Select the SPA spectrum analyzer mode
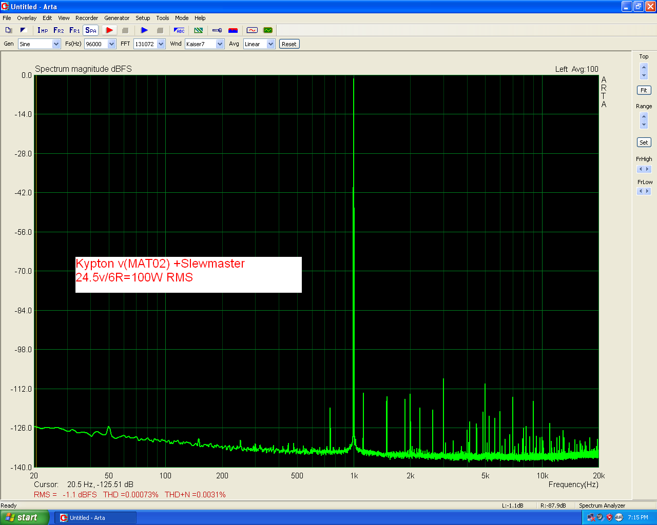The height and width of the screenshot is (525, 657). 91,30
